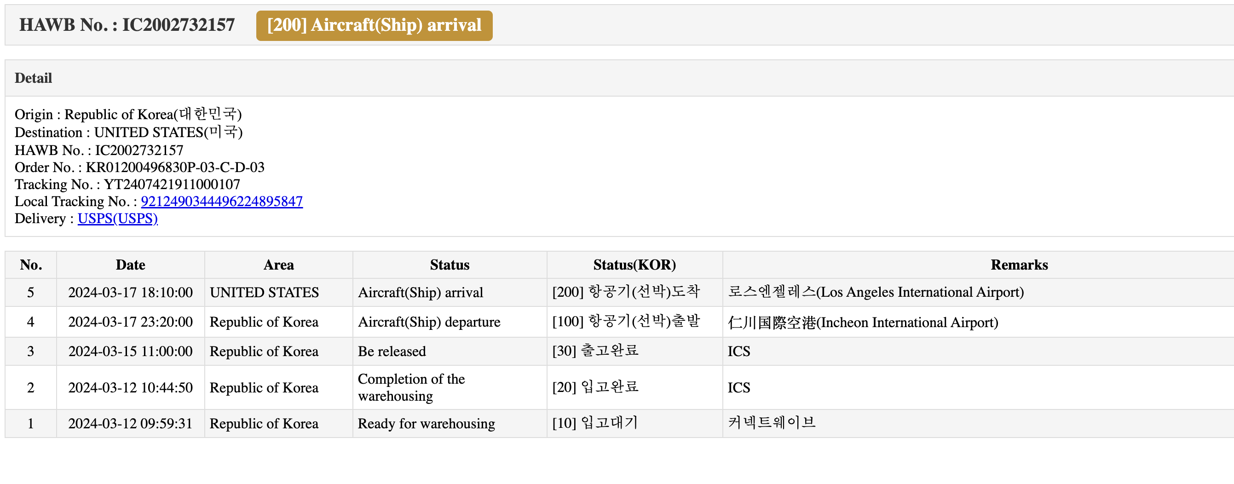This screenshot has height=484, width=1234.
Task: Select the Aircraft(Ship) departure status cell
Action: (x=450, y=322)
